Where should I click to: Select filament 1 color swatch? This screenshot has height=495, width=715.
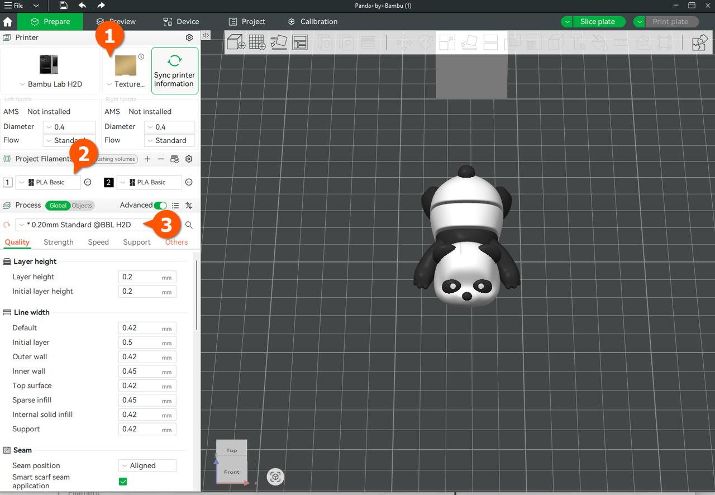pyautogui.click(x=8, y=182)
